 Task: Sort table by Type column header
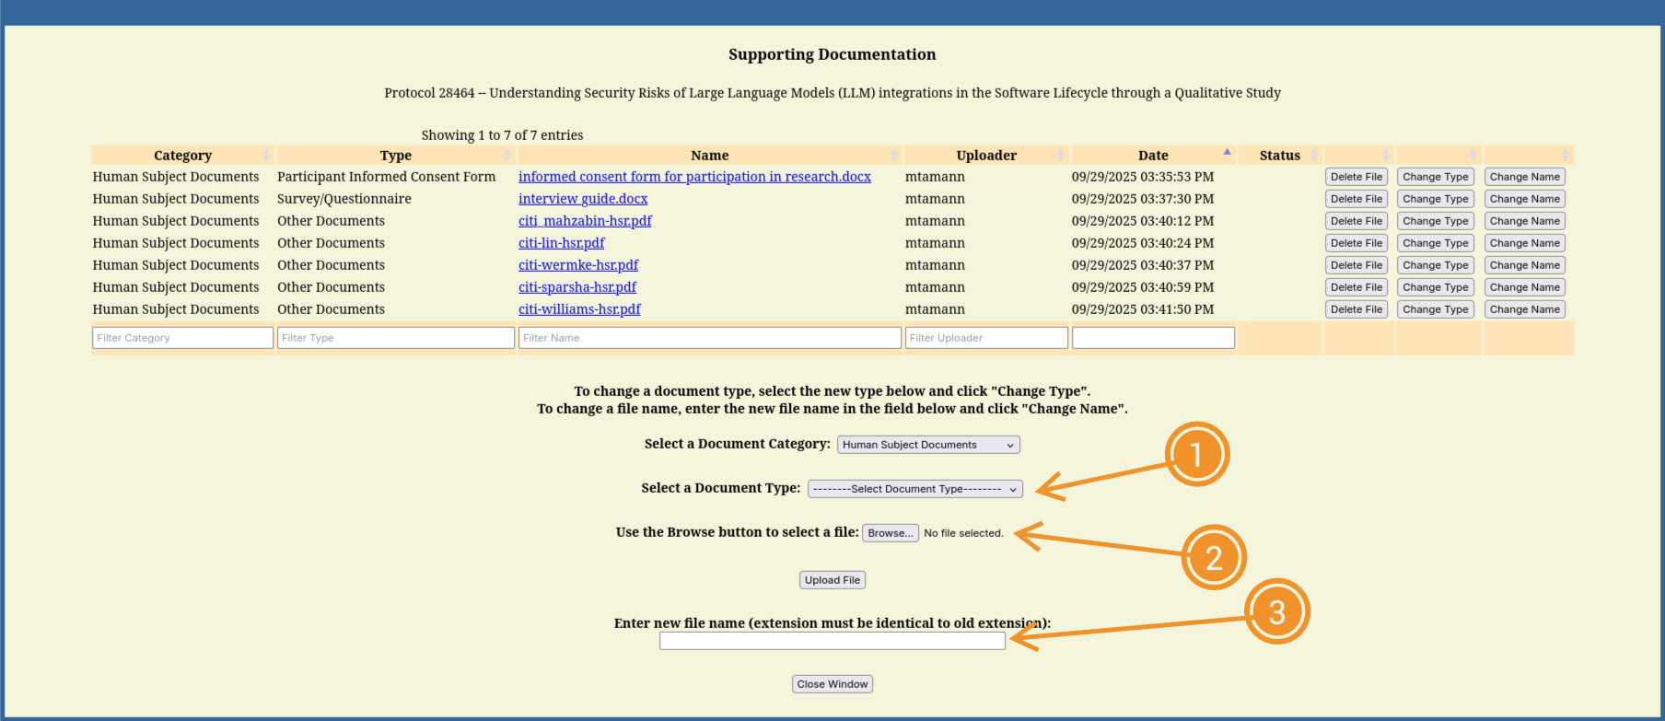(395, 156)
